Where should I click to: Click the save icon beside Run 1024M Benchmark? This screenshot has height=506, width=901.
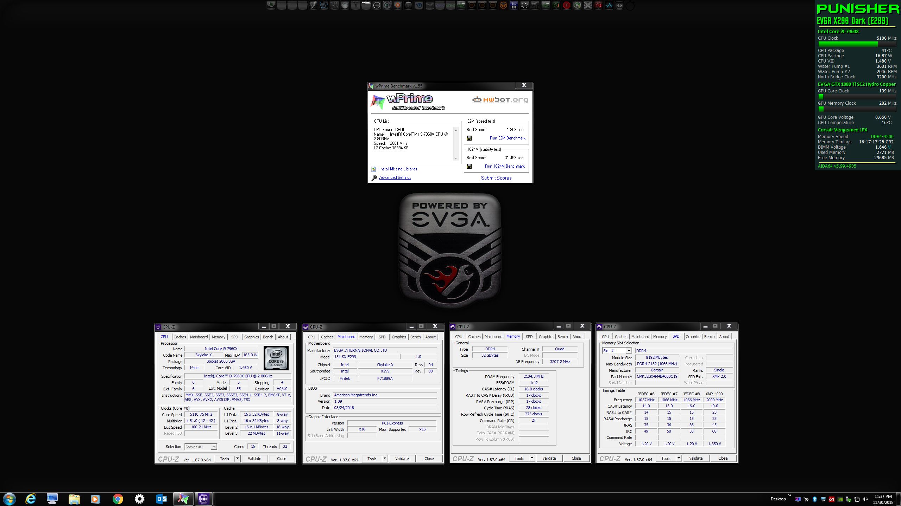click(x=469, y=166)
